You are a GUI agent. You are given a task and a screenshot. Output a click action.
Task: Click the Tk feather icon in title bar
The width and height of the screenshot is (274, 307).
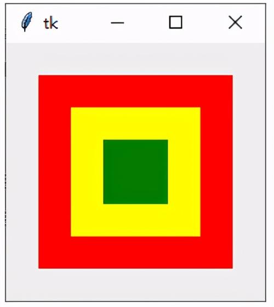click(27, 21)
